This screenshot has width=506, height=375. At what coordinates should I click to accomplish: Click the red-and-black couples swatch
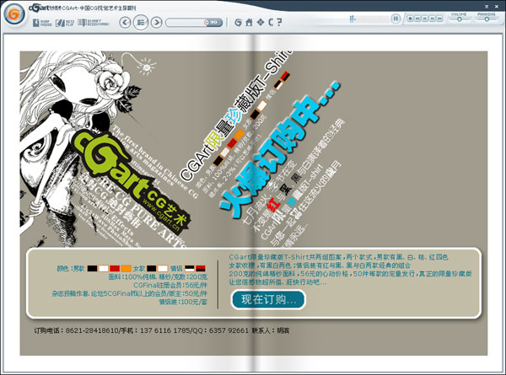pyautogui.click(x=201, y=268)
